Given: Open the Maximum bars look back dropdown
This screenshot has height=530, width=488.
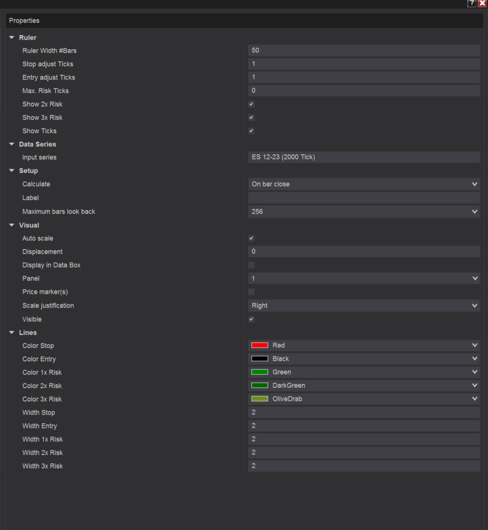Looking at the screenshot, I should (475, 211).
